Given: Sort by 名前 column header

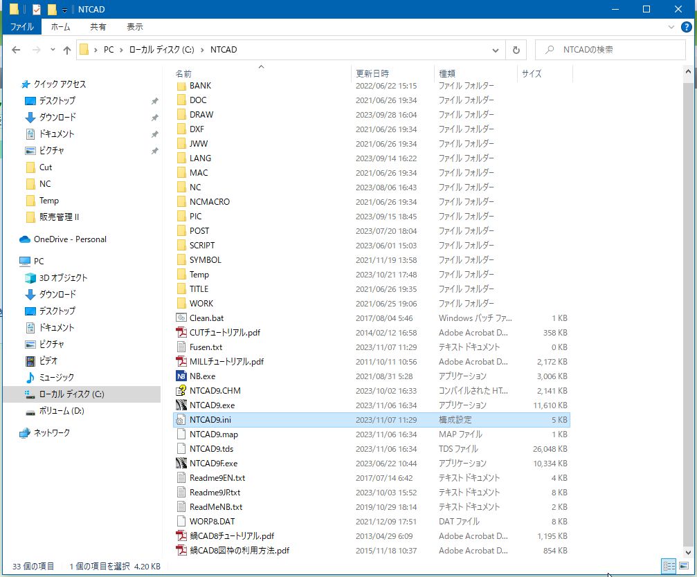Looking at the screenshot, I should 183,74.
